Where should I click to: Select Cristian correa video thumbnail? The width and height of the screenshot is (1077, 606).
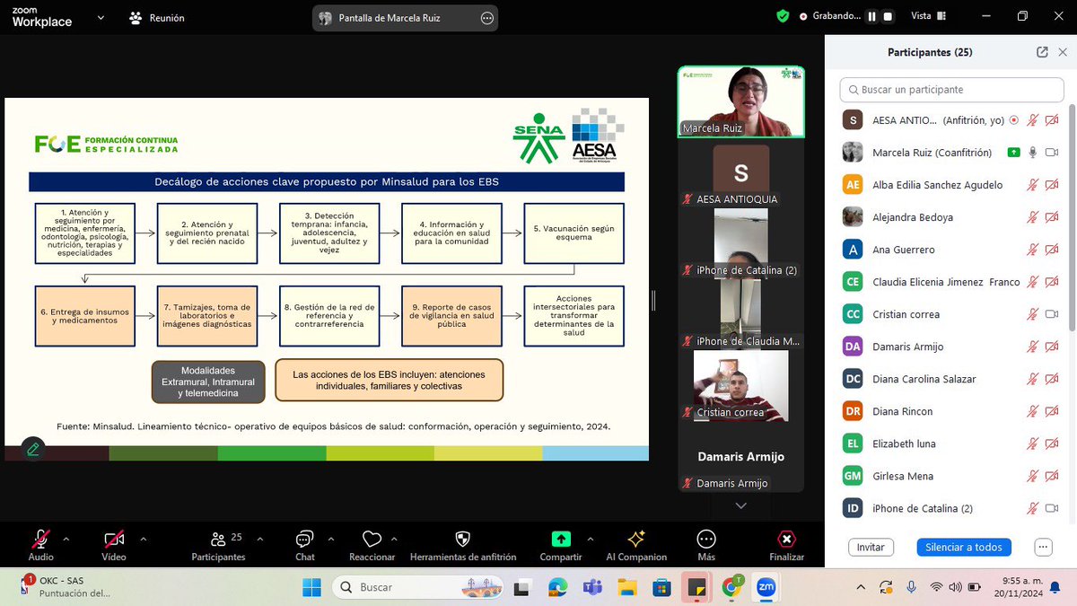(x=740, y=385)
